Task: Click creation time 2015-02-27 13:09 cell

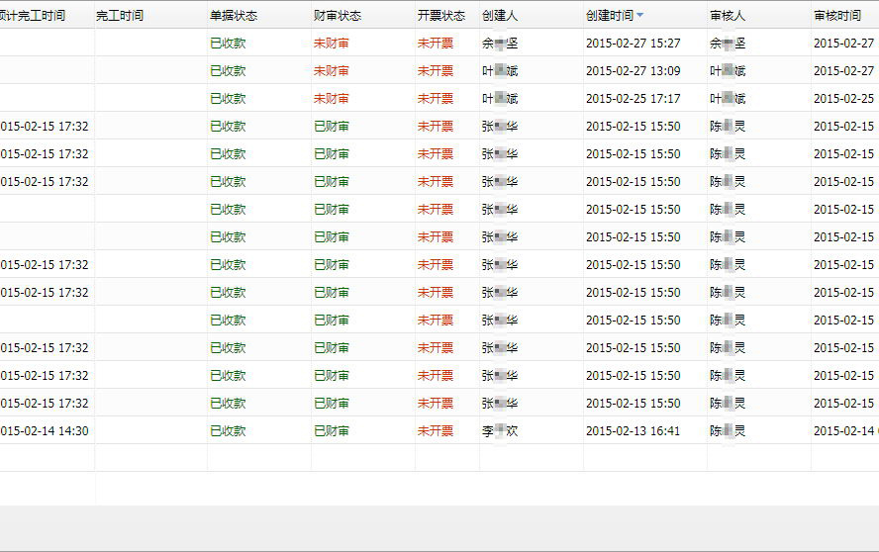Action: [633, 71]
